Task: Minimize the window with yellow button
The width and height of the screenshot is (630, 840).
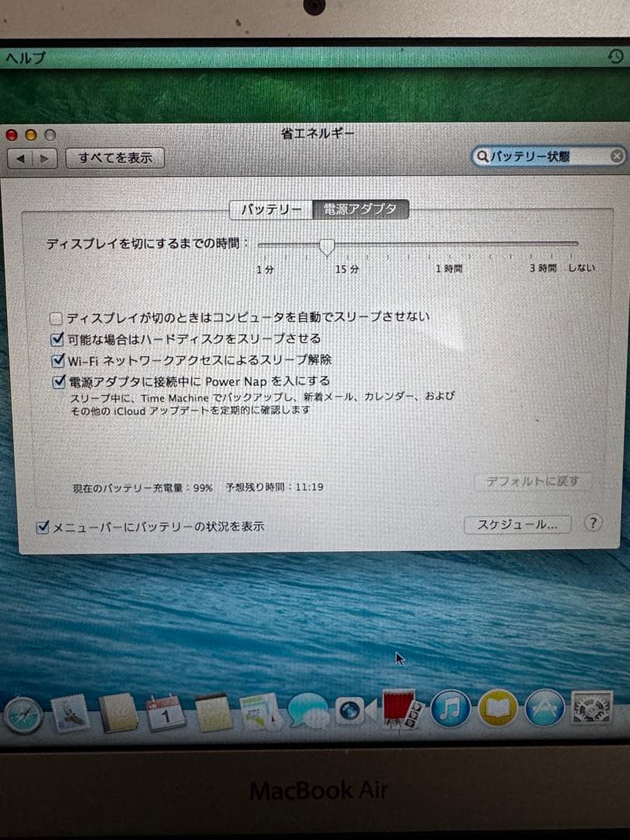Action: [30, 135]
